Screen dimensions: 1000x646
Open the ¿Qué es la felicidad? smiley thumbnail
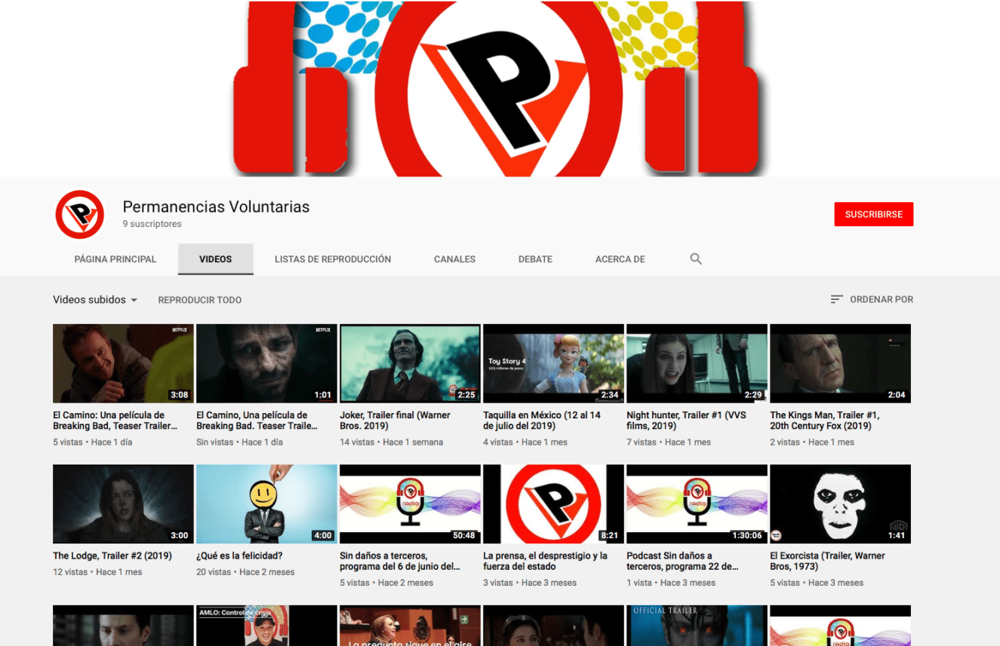(266, 504)
